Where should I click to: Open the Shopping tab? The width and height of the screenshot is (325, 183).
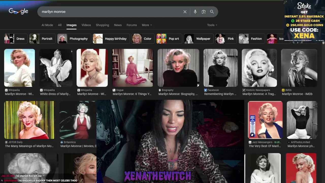102,25
